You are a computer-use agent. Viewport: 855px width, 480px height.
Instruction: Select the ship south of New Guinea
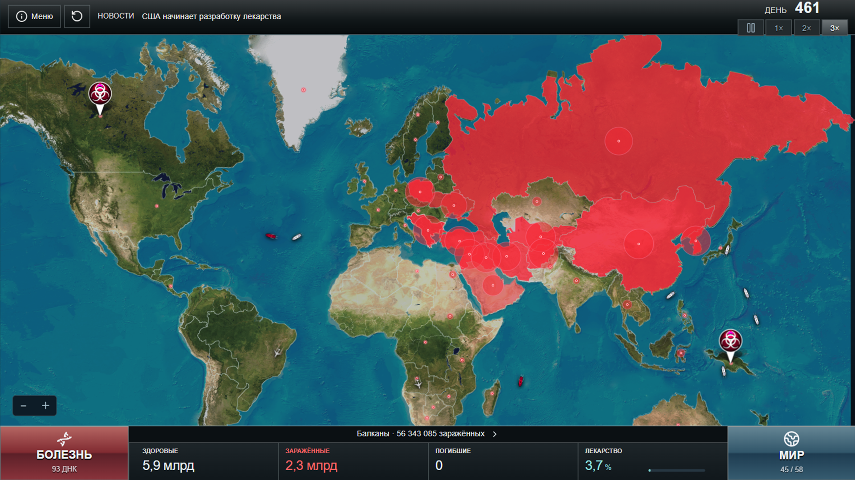point(724,371)
